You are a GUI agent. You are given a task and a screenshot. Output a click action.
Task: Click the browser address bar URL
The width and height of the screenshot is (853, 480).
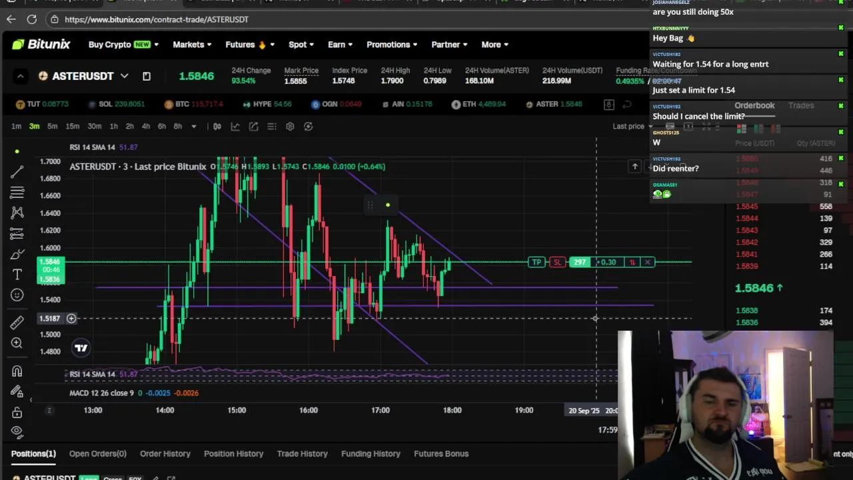157,19
